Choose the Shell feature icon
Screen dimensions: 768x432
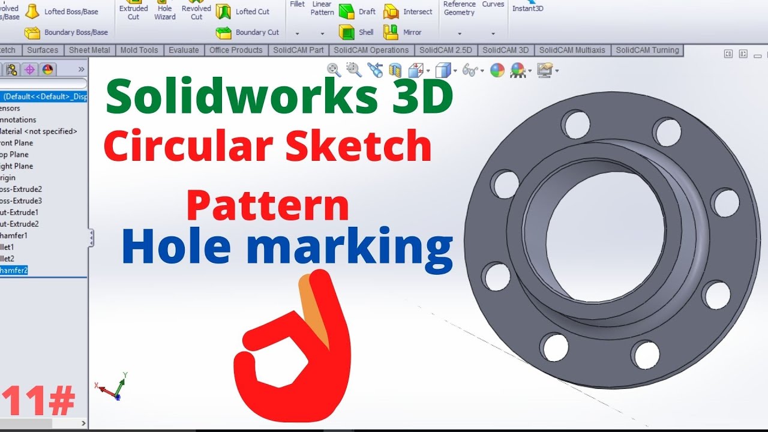tap(346, 32)
